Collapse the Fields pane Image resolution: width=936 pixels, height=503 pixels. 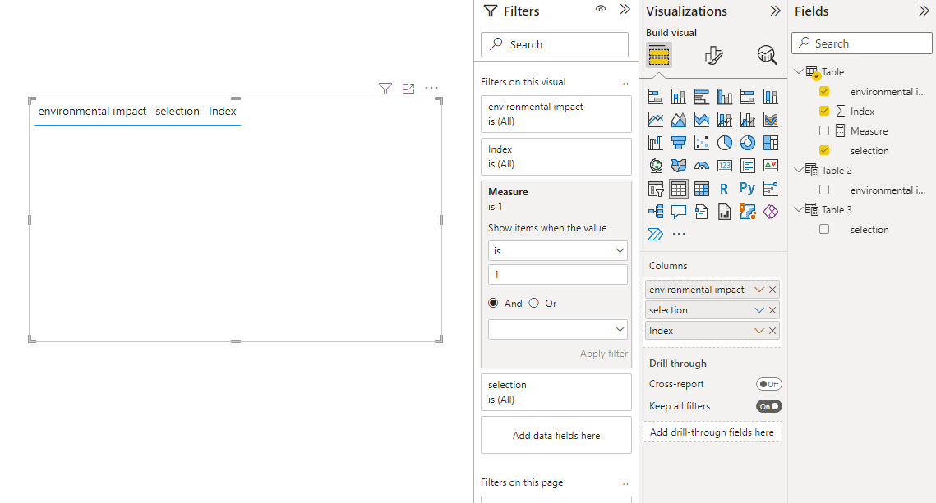pyautogui.click(x=924, y=11)
